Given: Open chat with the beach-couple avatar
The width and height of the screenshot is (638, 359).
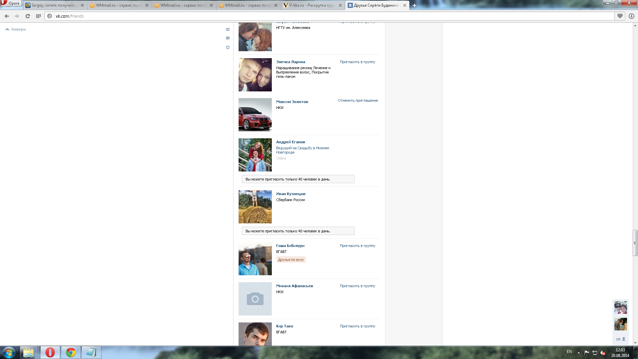Looking at the screenshot, I should tap(620, 324).
